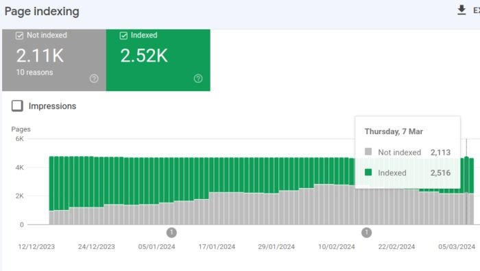Uncheck the Indexed checkbox

pos(123,36)
